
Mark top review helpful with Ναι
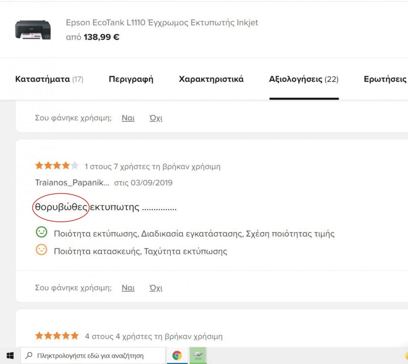128,118
